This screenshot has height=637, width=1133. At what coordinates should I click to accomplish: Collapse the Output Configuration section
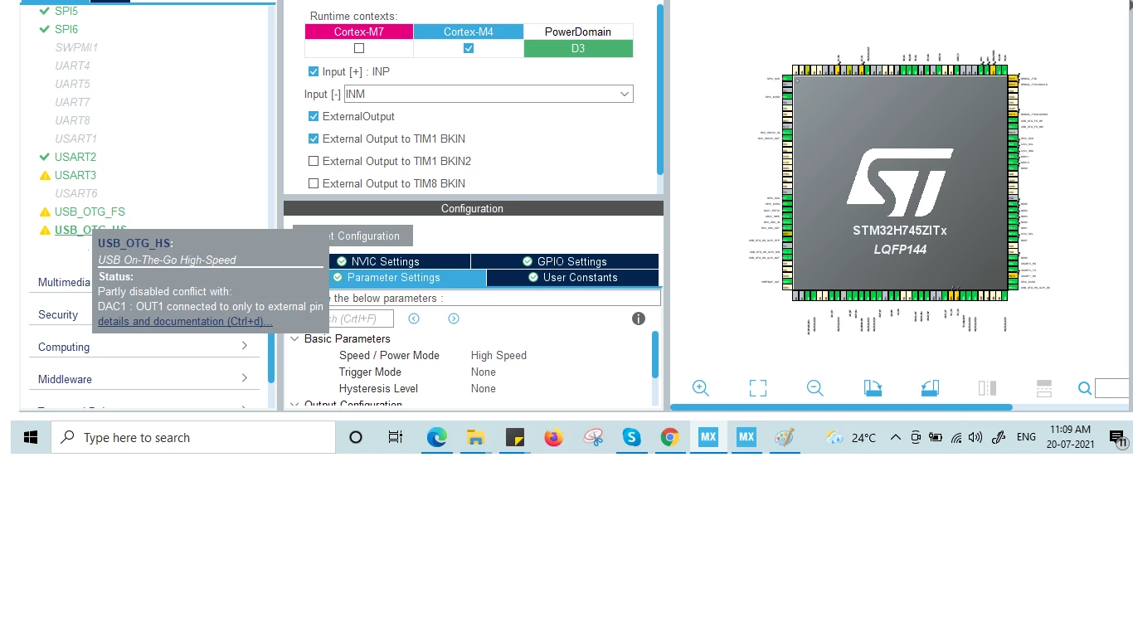pyautogui.click(x=294, y=405)
